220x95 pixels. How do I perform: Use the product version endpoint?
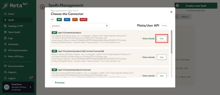pyautogui.click(x=162, y=57)
